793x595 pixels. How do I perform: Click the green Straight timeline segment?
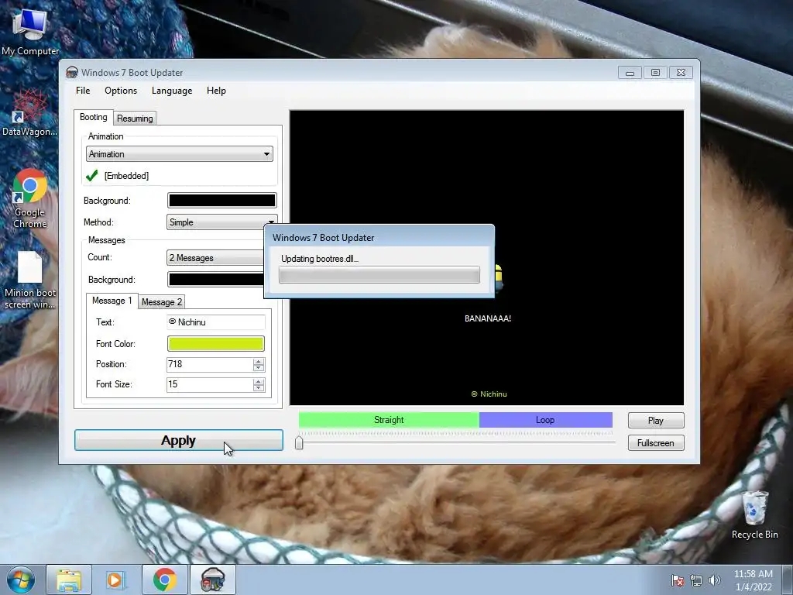(389, 420)
